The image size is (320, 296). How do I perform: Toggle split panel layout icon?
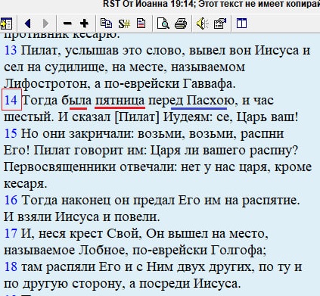point(241,23)
